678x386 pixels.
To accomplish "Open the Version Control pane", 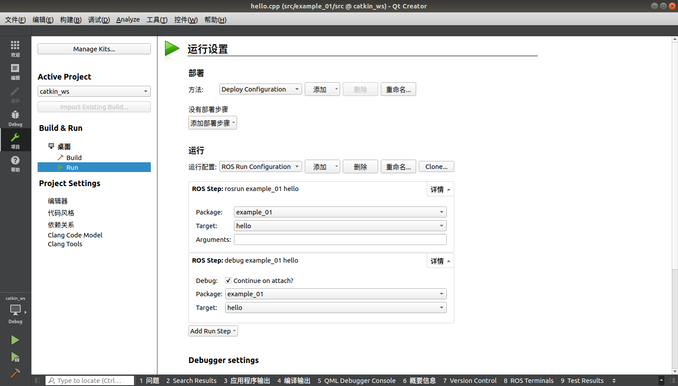I will coord(470,380).
